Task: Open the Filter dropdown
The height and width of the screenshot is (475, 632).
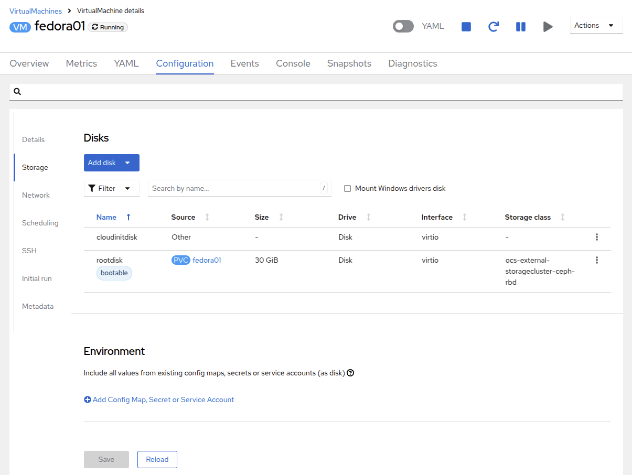Action: tap(111, 188)
